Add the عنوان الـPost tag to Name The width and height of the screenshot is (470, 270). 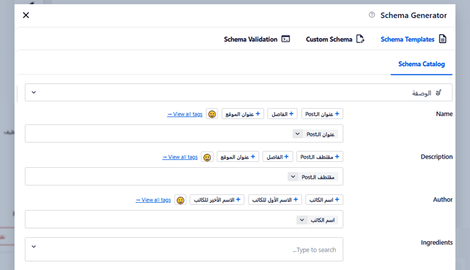click(322, 114)
